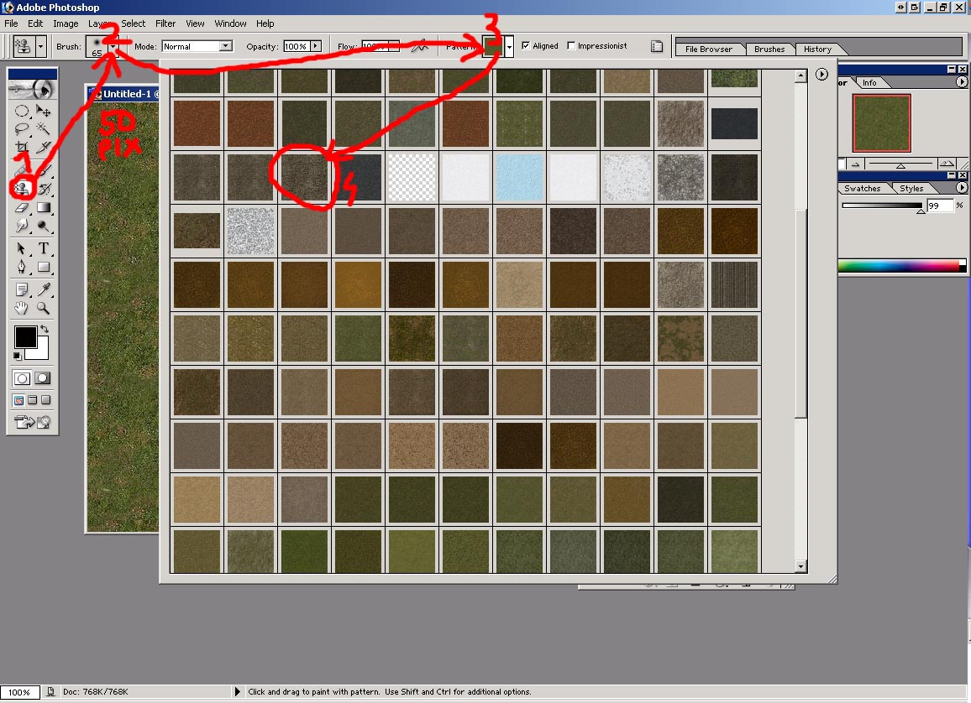971x703 pixels.
Task: Pick the light blue pattern swatch
Action: pyautogui.click(x=520, y=177)
